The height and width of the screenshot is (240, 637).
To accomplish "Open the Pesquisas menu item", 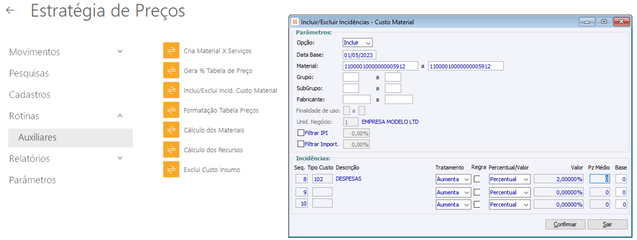I will 29,73.
